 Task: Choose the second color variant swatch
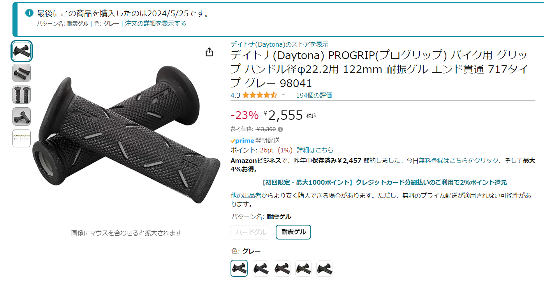(261, 268)
